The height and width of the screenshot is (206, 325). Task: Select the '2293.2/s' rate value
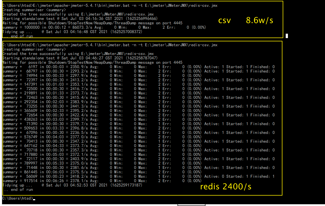click(x=79, y=71)
